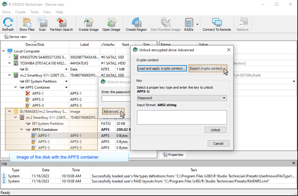
Task: Click the Label column header
Action: pos(84,44)
